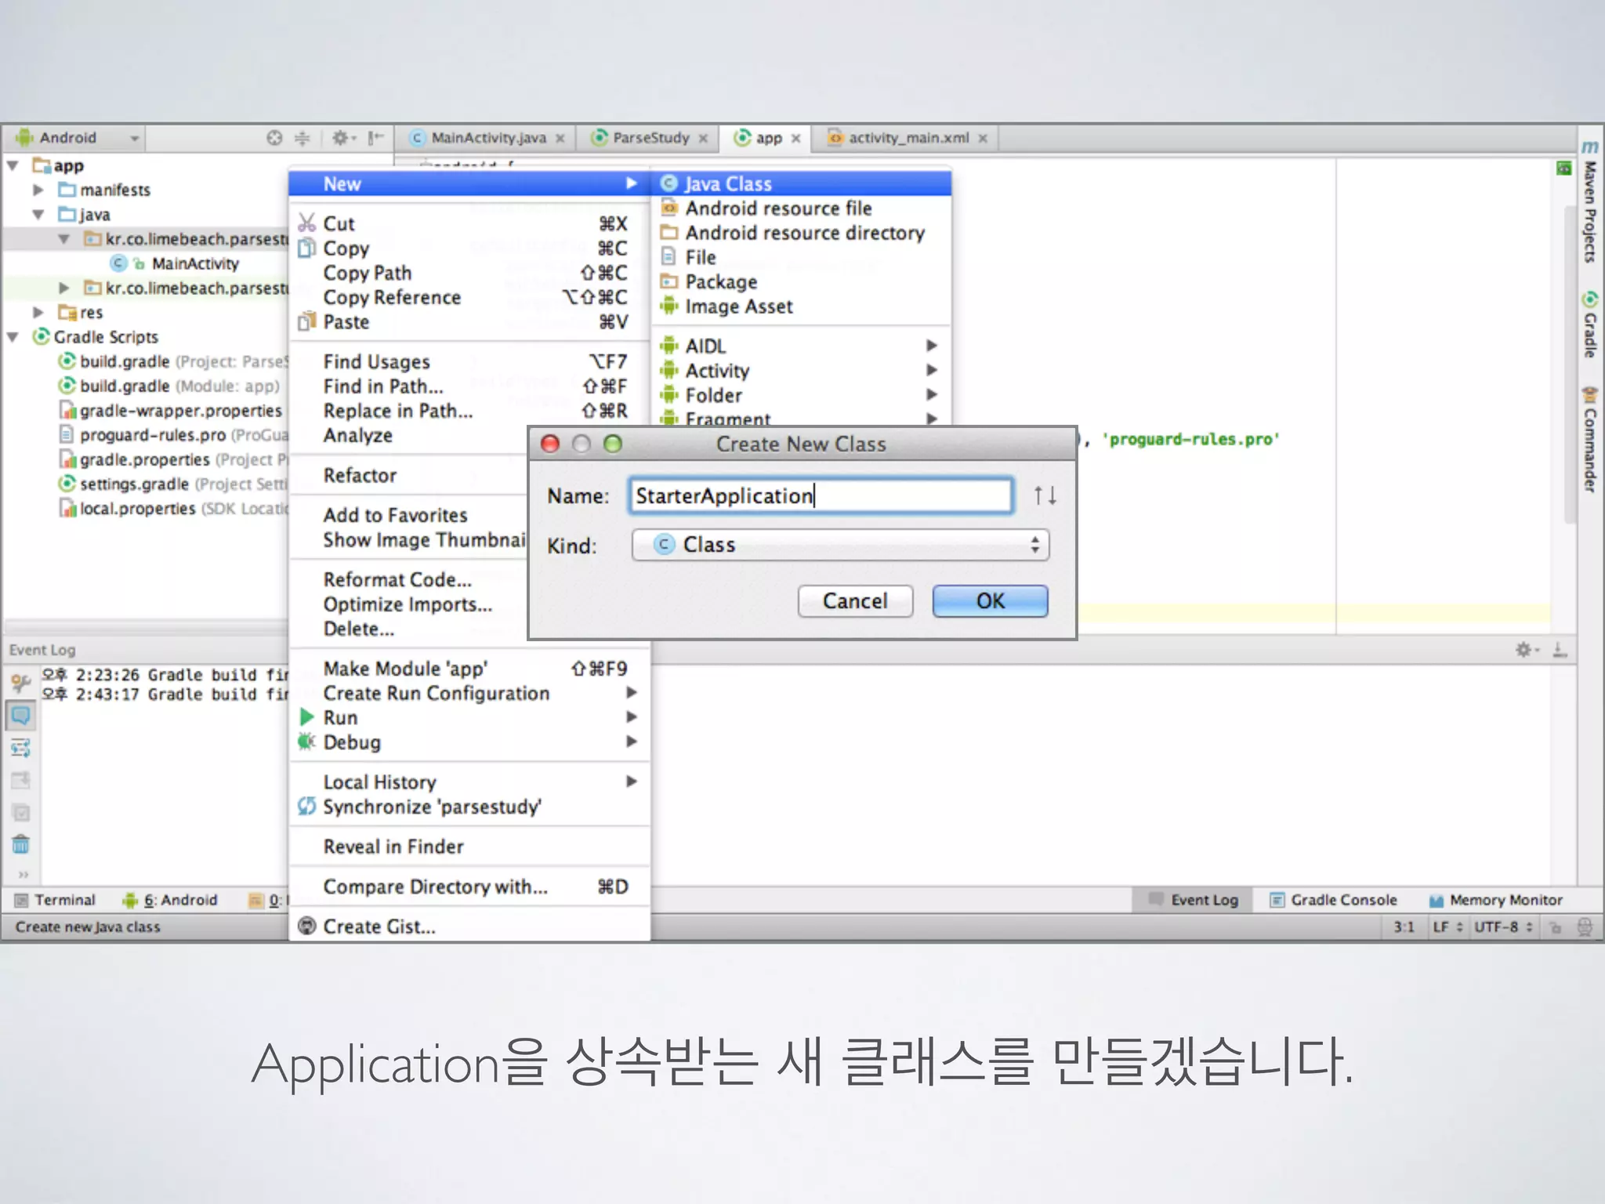Image resolution: width=1605 pixels, height=1204 pixels.
Task: Open Event Log tool button
Action: point(1194,900)
